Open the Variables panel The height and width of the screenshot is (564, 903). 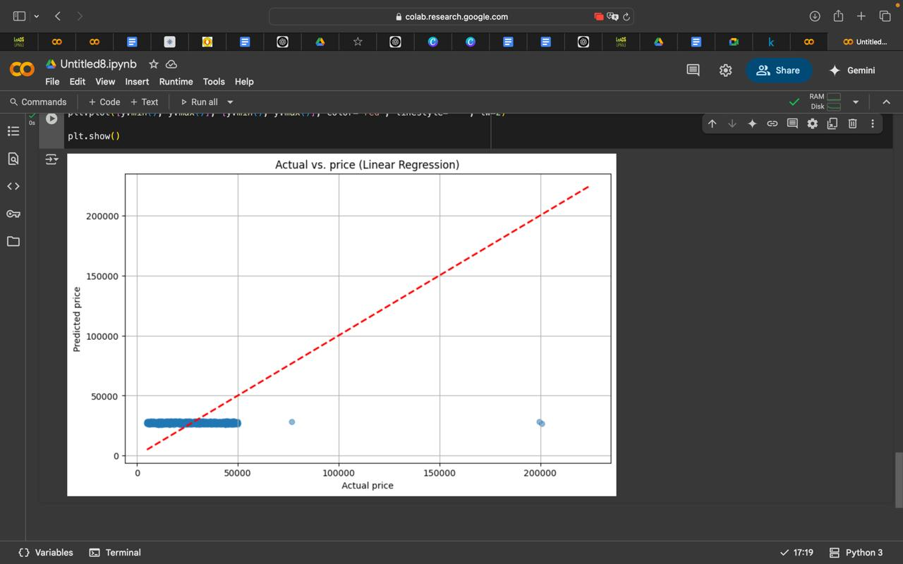46,553
